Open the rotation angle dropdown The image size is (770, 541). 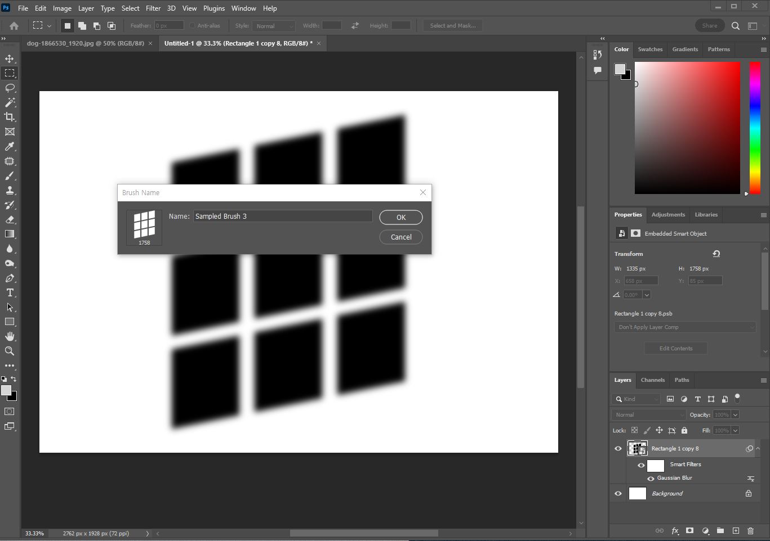(647, 295)
